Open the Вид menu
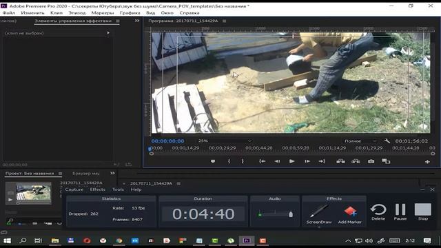This screenshot has width=441, height=248. [150, 13]
